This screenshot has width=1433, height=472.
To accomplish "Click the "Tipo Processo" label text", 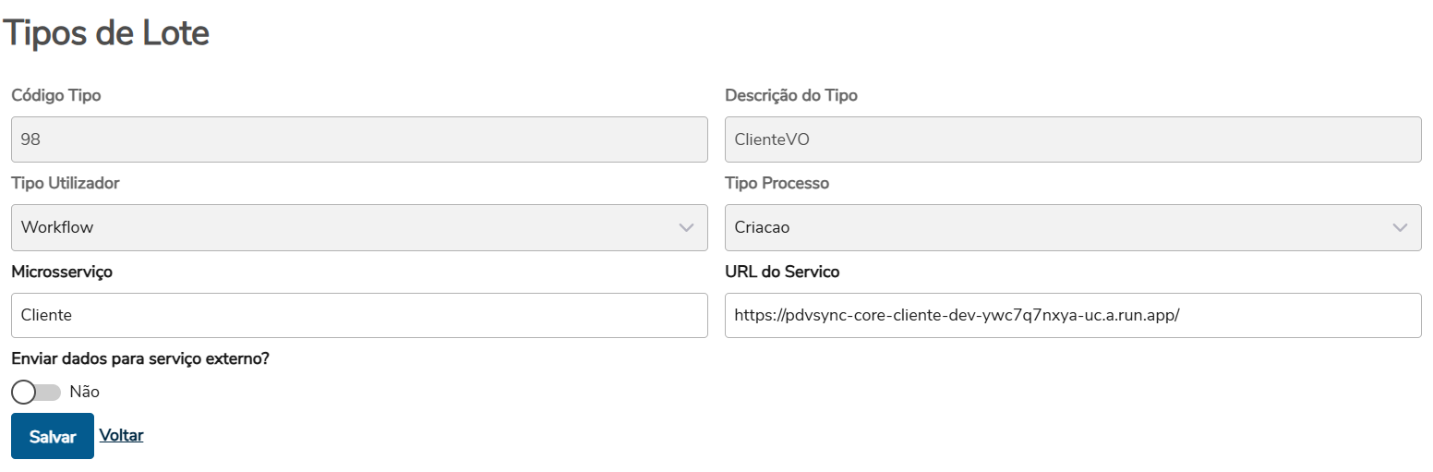I will (x=777, y=183).
